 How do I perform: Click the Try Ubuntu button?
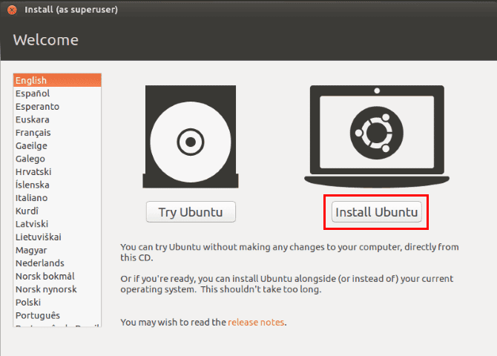tap(191, 212)
